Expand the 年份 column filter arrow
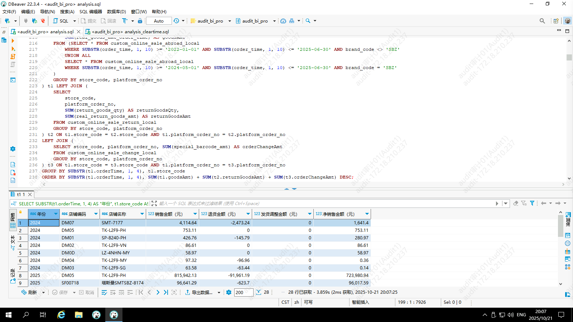This screenshot has height=322, width=573. [x=56, y=214]
